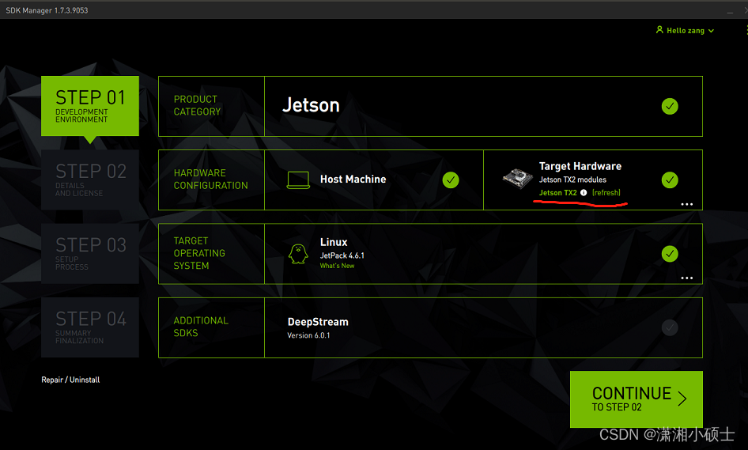This screenshot has height=450, width=748.
Task: Toggle the Linux JetPack checkmark
Action: pos(670,254)
